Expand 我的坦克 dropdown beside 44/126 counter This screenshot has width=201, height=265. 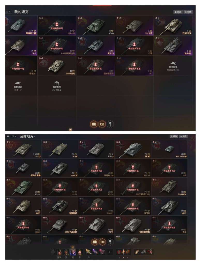point(27,136)
